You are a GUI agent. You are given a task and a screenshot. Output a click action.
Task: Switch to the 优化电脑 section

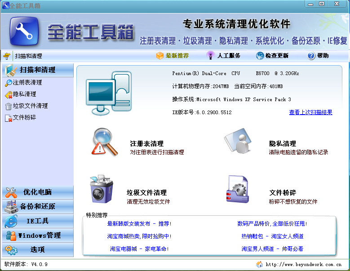(38, 192)
